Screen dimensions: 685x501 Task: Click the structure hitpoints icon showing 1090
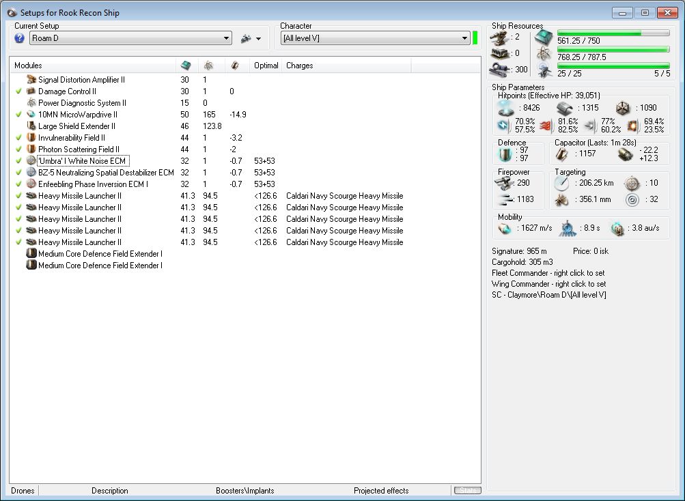coord(623,108)
